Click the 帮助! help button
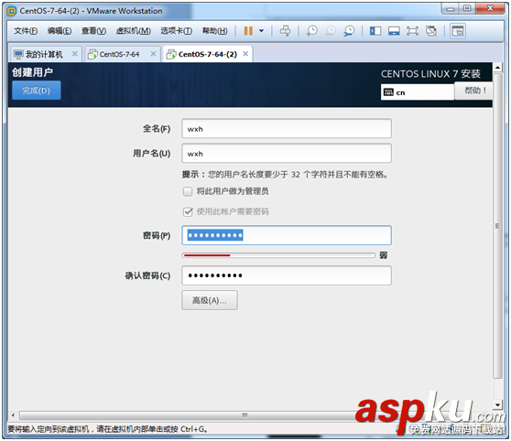This screenshot has height=441, width=511. (474, 91)
